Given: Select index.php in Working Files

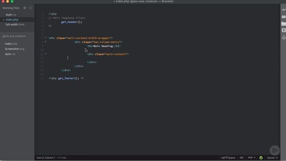Looking at the screenshot, I should [x=12, y=20].
